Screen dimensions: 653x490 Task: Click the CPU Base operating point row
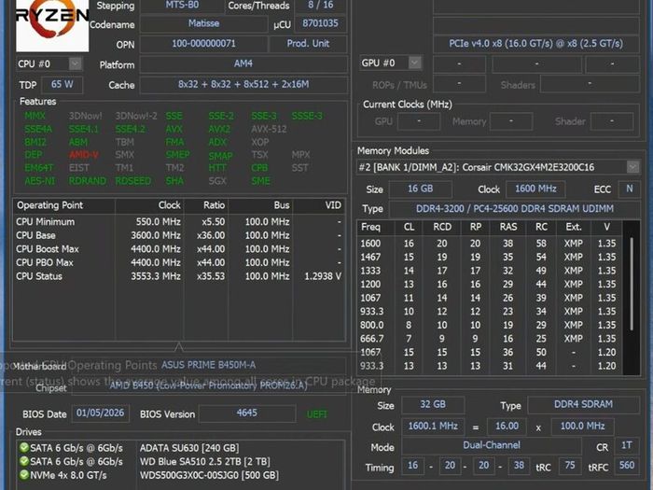coord(179,235)
